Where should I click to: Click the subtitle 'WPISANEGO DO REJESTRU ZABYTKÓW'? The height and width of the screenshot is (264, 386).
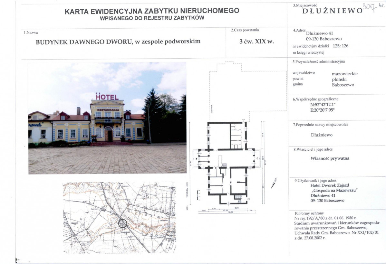pos(152,18)
